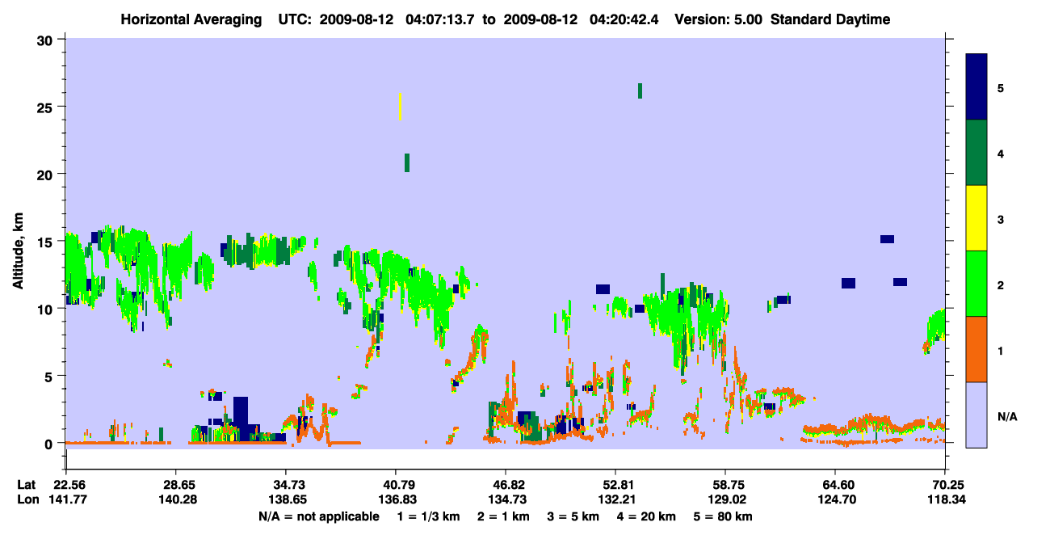Image resolution: width=1050 pixels, height=539 pixels.
Task: Click the 'N/A = not applicable' legend text
Action: [319, 516]
